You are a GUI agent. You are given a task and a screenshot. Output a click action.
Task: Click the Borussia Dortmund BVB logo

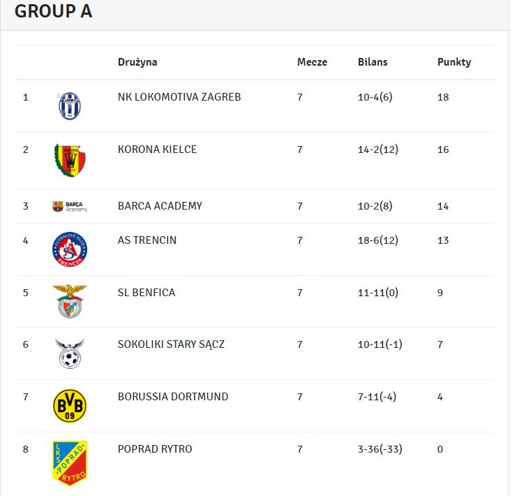(x=70, y=406)
